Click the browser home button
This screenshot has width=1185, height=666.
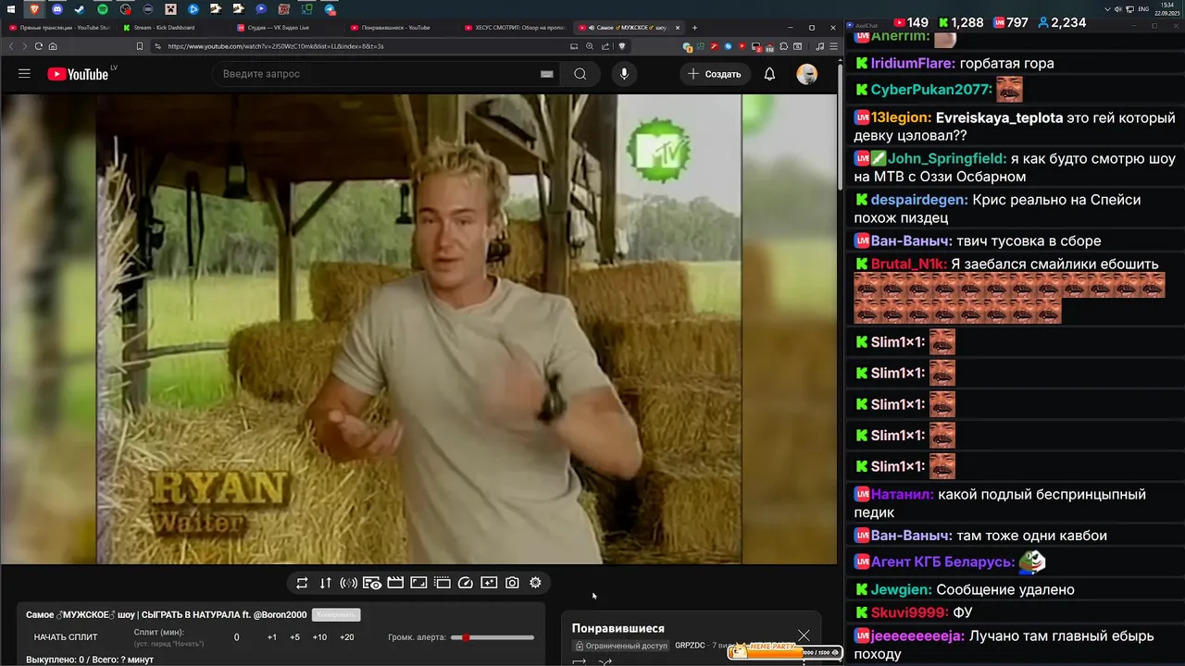click(53, 46)
